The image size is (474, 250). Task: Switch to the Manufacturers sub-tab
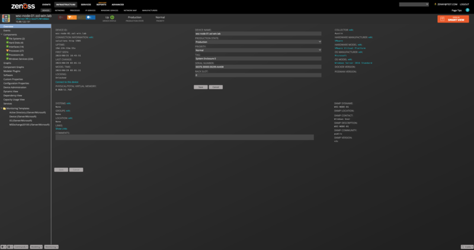point(150,10)
